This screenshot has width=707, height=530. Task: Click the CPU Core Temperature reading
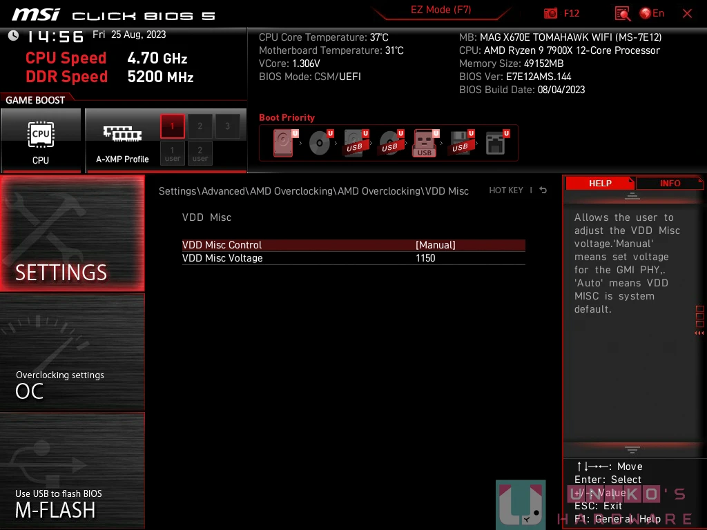click(x=324, y=37)
